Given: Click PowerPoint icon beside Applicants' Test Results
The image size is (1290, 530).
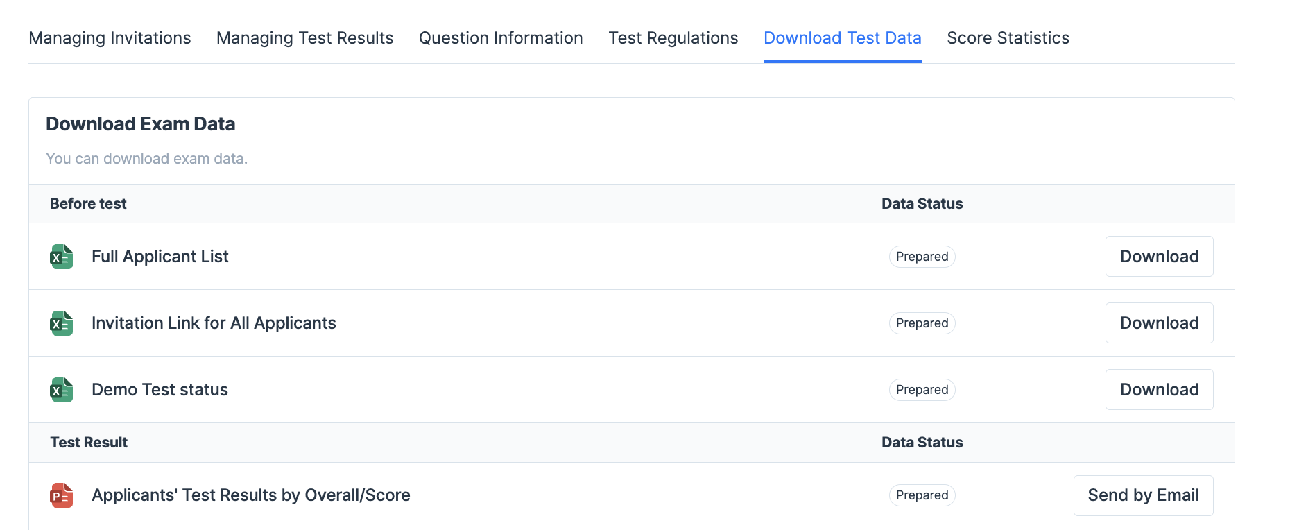Looking at the screenshot, I should (62, 495).
